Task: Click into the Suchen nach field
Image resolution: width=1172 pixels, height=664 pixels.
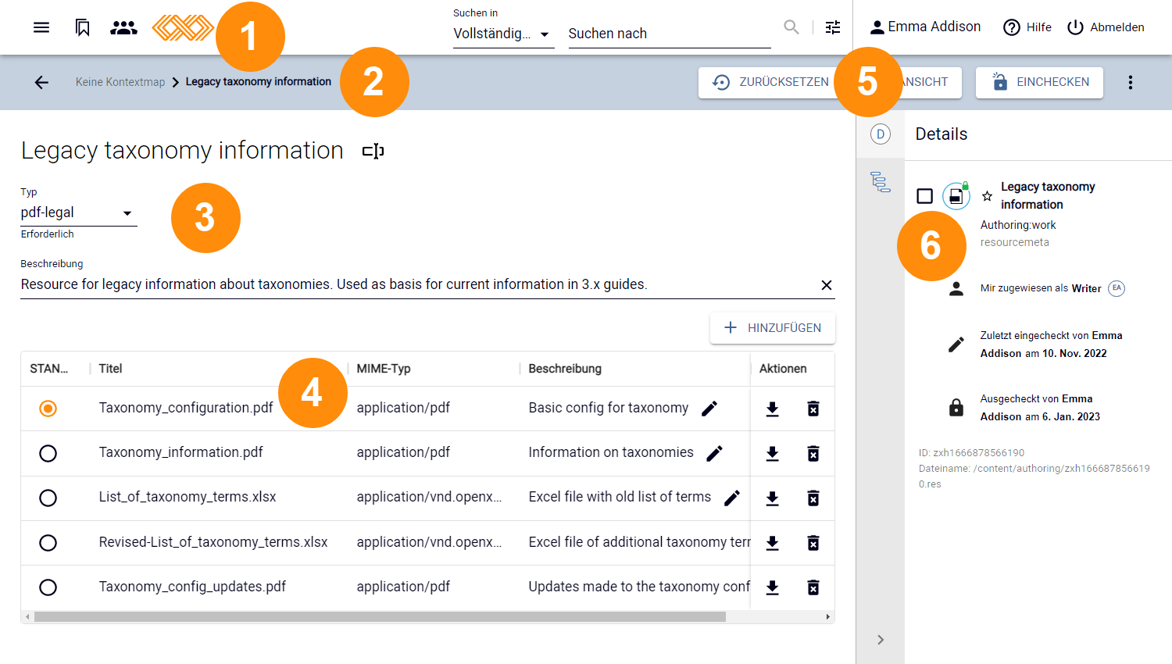Action: [x=670, y=34]
